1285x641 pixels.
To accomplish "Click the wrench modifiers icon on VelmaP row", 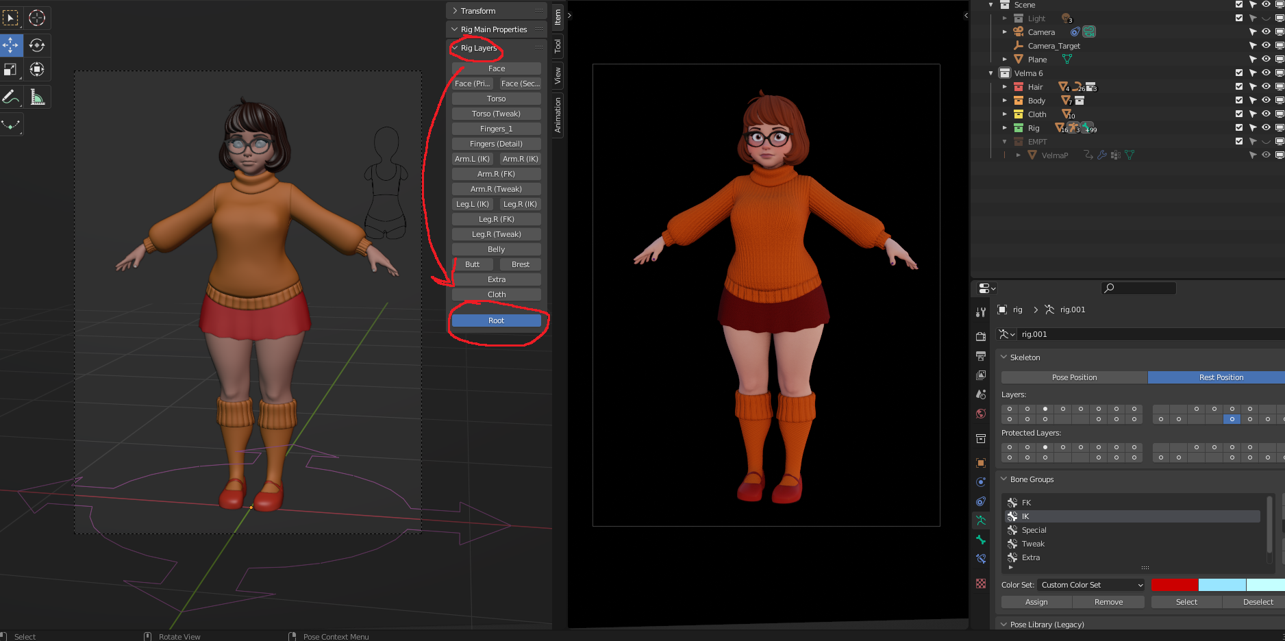I will coord(1102,155).
